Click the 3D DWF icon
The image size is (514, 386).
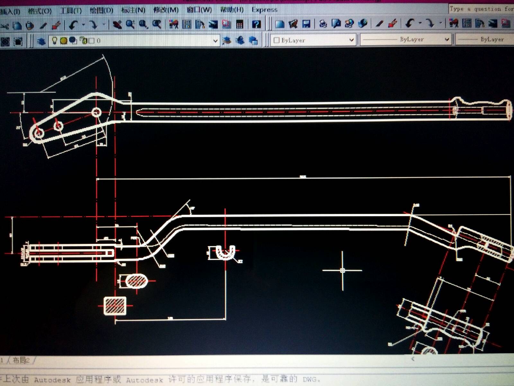[363, 24]
